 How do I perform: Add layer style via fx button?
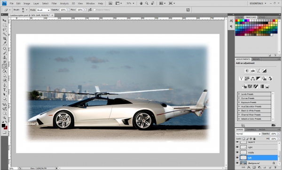[249, 168]
